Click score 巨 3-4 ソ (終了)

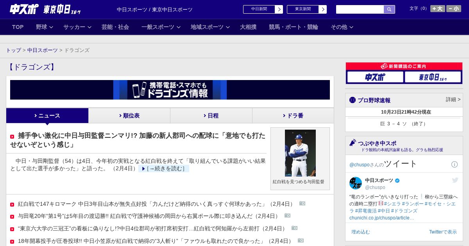point(404,124)
